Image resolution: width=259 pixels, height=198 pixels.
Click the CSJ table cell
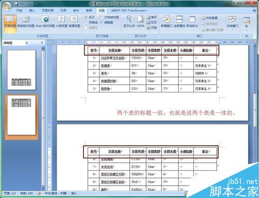pos(138,89)
